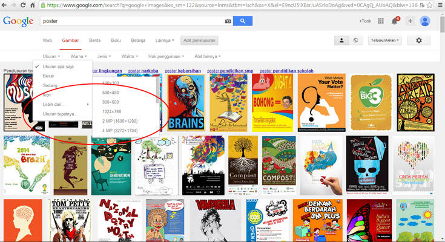Open the Waktu time dropdown
The image size is (445, 242).
[x=130, y=56]
